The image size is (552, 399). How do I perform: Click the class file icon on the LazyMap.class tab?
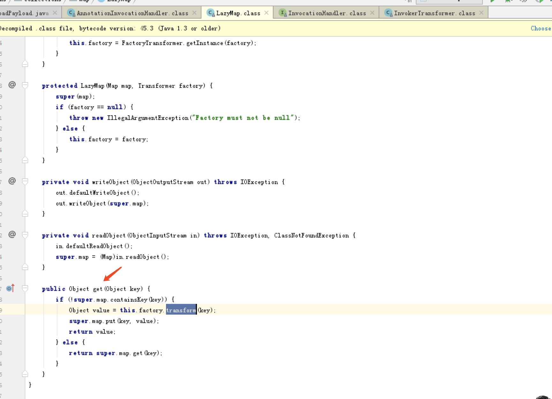click(x=210, y=13)
